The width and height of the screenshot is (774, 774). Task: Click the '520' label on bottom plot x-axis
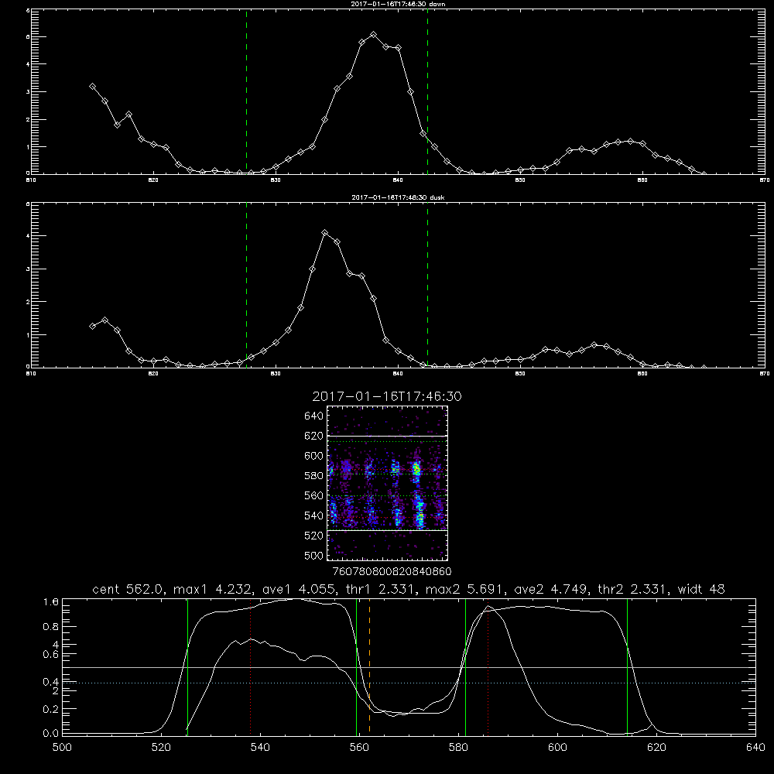point(162,748)
